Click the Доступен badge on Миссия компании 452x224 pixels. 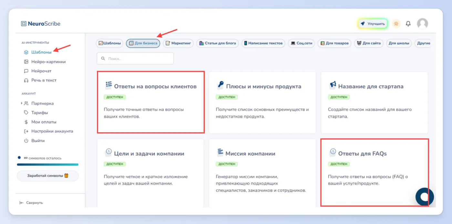[227, 164]
